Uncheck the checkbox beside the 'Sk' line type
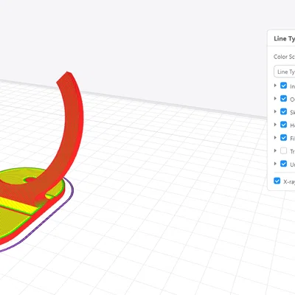295x295 pixels. (x=283, y=111)
